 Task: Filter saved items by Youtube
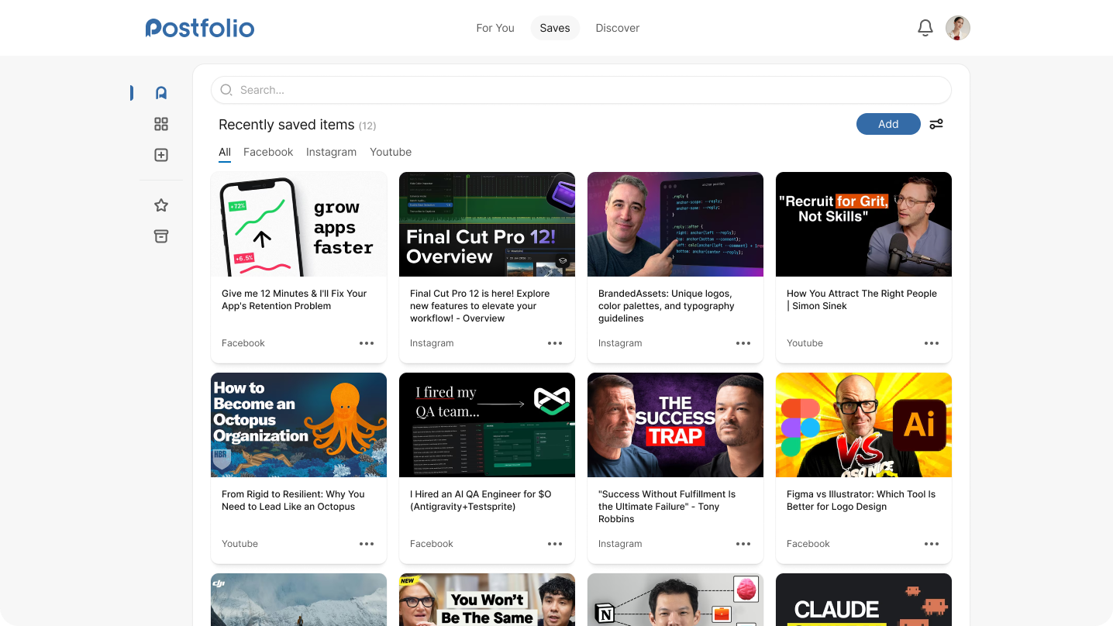pos(391,152)
